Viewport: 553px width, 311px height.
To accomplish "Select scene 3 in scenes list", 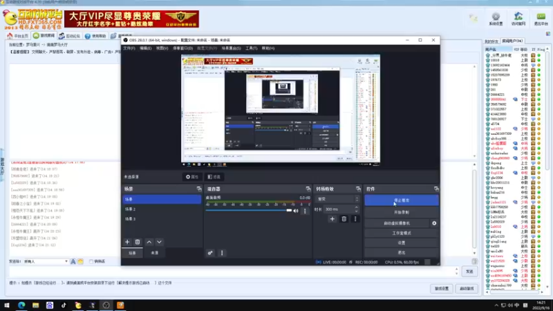I will coord(162,219).
